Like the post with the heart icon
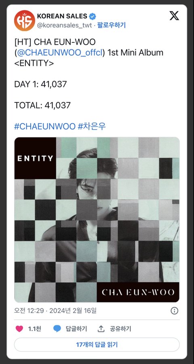The image size is (194, 364). (x=19, y=329)
